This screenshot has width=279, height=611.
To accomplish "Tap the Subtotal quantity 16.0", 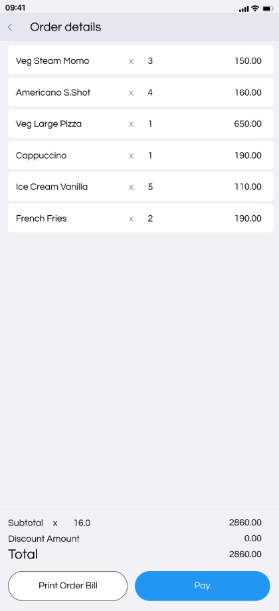I will (x=82, y=523).
